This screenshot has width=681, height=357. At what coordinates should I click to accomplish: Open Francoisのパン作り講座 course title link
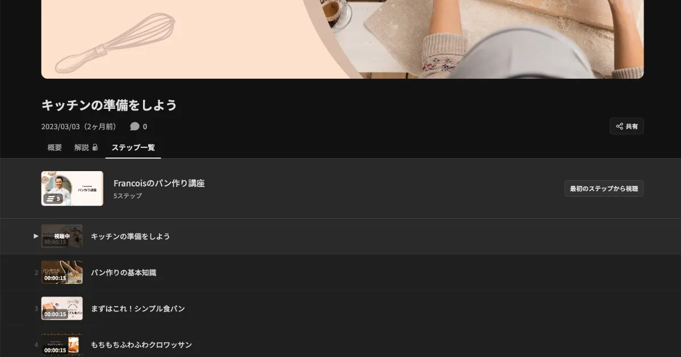pos(159,183)
